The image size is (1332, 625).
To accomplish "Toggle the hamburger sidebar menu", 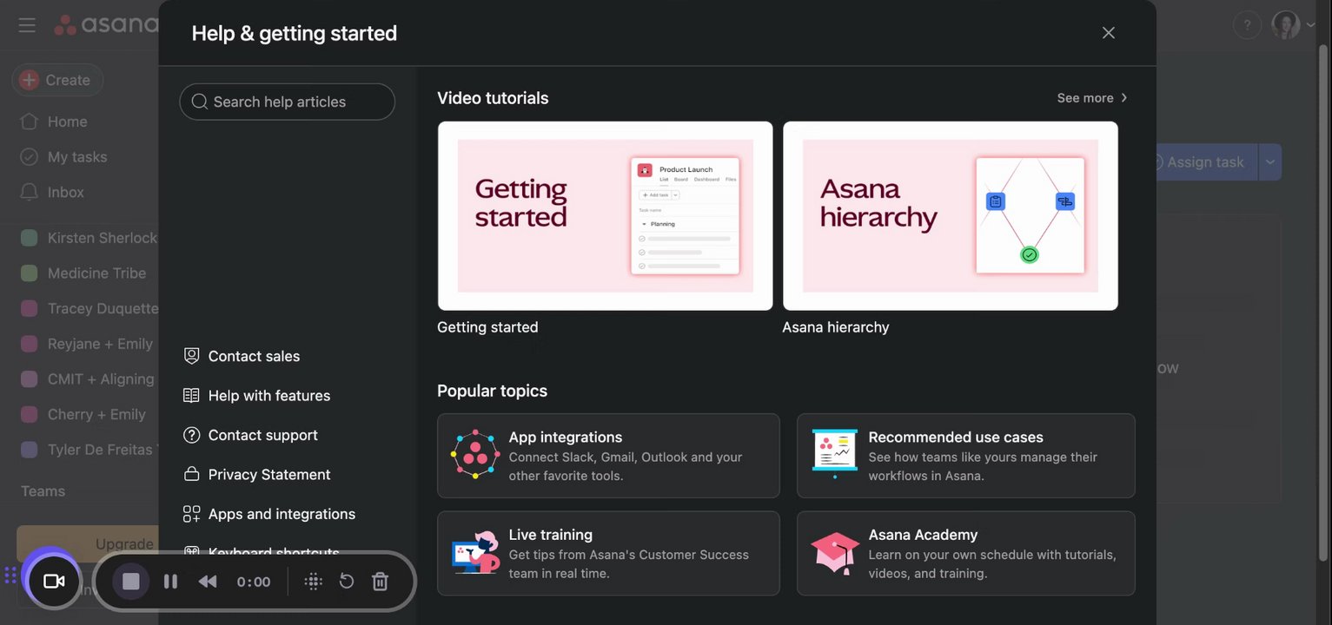I will (x=27, y=25).
